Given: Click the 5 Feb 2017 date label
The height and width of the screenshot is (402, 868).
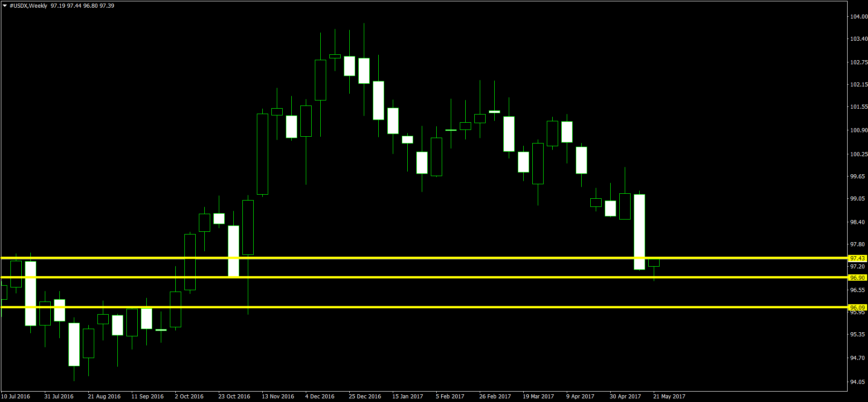Looking at the screenshot, I should click(450, 397).
